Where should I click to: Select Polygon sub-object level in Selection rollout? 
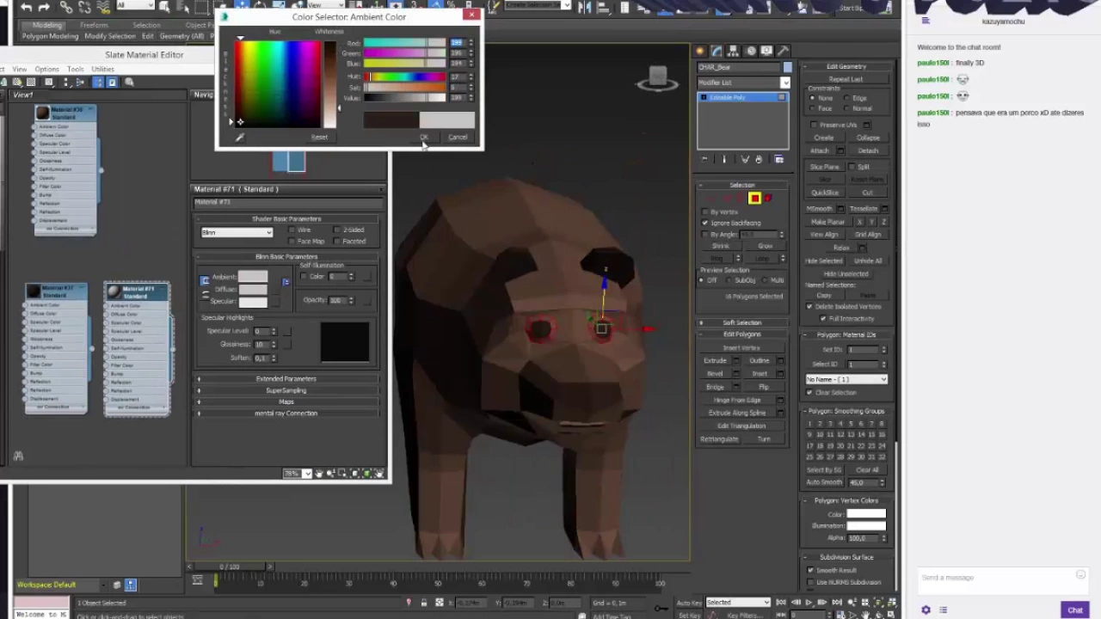[x=754, y=199]
